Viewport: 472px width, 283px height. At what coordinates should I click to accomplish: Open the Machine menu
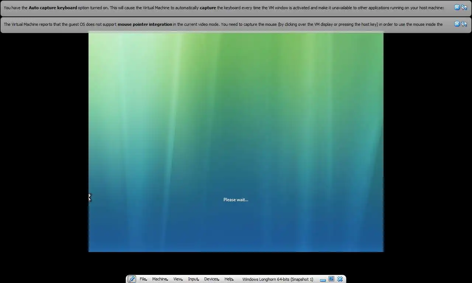pos(160,279)
